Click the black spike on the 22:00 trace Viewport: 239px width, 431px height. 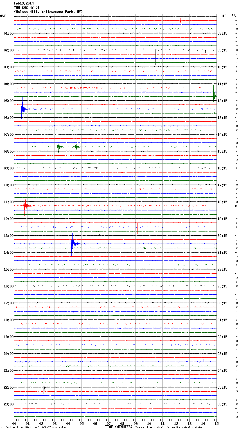44,388
